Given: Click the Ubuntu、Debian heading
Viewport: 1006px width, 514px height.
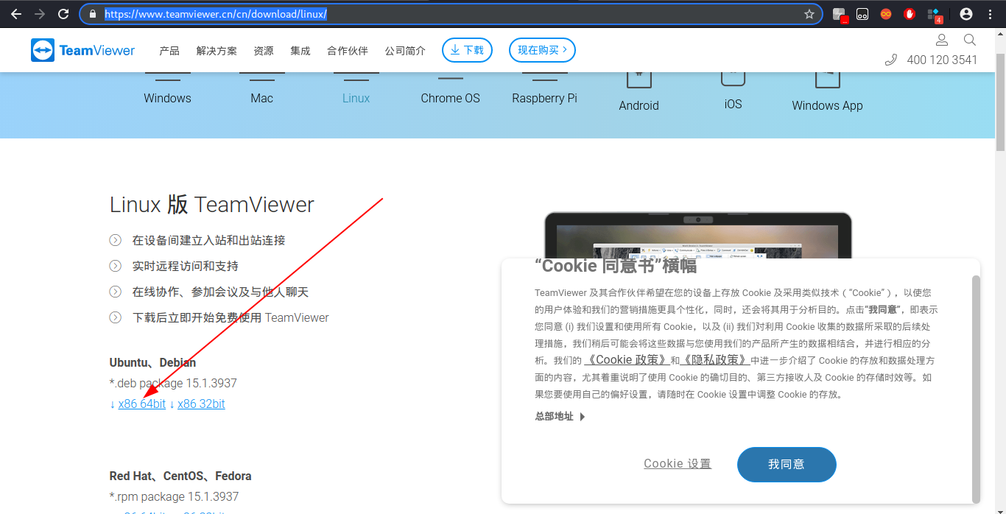Looking at the screenshot, I should tap(152, 362).
